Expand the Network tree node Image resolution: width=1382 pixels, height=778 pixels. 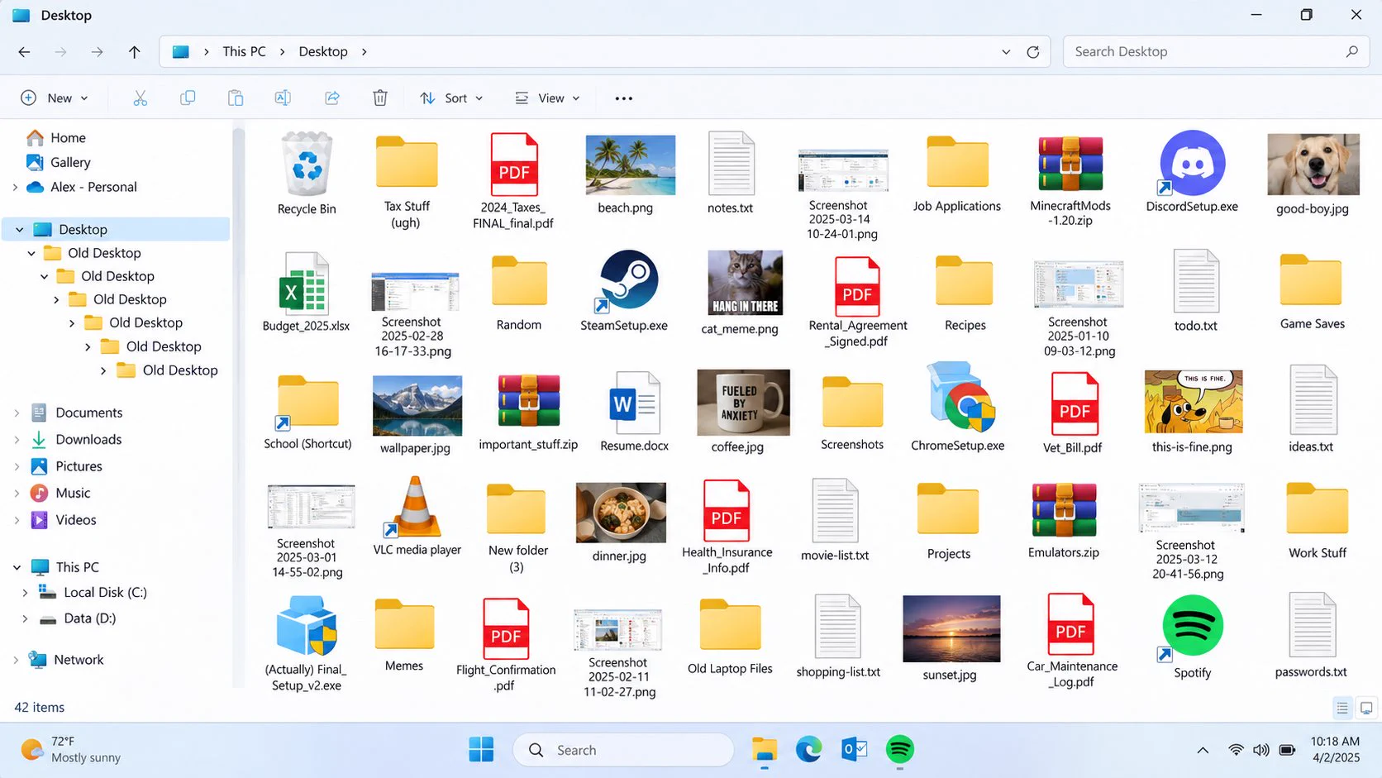(16, 660)
